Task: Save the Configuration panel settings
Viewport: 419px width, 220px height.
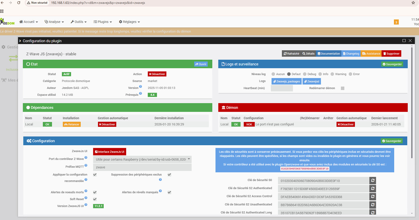Action: 392,141
